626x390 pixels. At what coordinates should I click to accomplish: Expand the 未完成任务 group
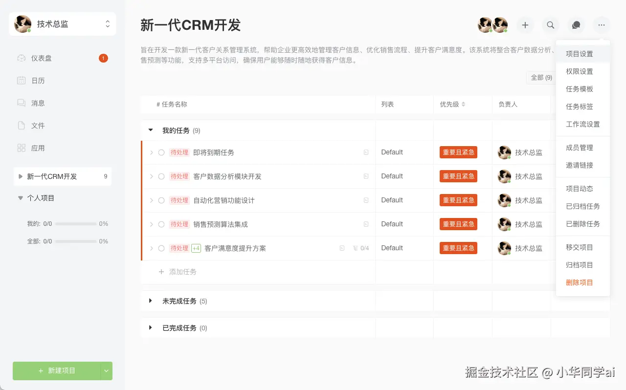tap(151, 301)
